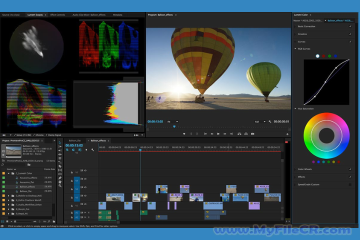The width and height of the screenshot is (360, 240).
Task: Add a marker in the timeline header
Action: click(x=86, y=149)
